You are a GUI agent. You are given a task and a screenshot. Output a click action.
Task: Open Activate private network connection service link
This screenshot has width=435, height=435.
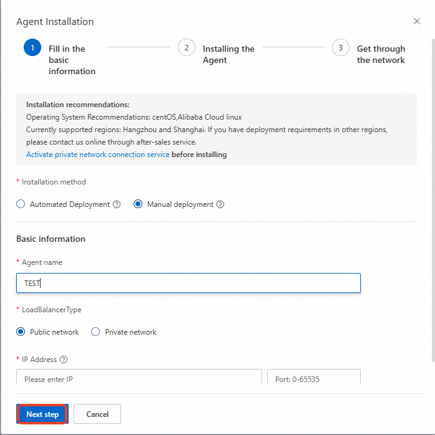(x=98, y=155)
